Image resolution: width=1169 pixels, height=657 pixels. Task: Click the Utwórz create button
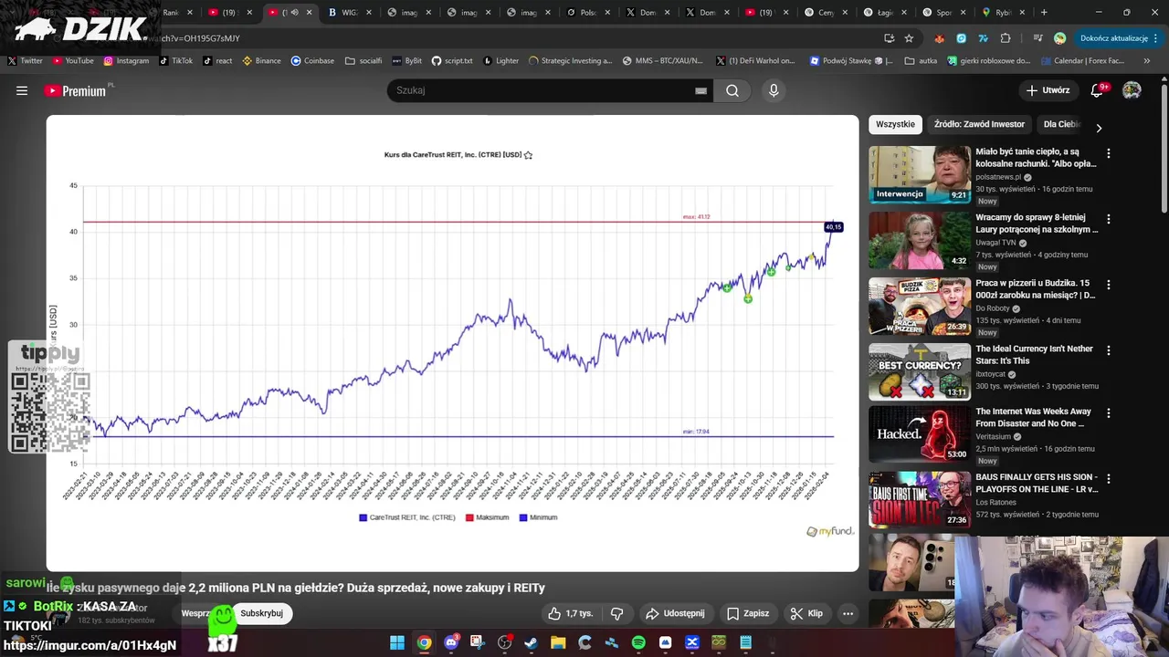pyautogui.click(x=1048, y=90)
